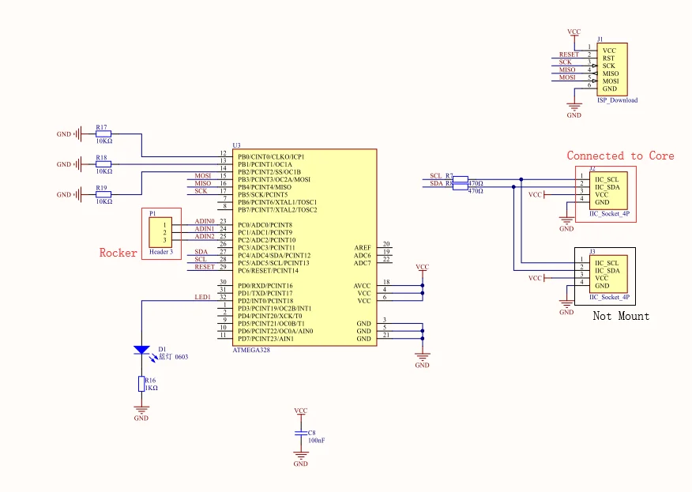Select the R7 resistor on the SCL line
692x492 pixels.
[461, 179]
